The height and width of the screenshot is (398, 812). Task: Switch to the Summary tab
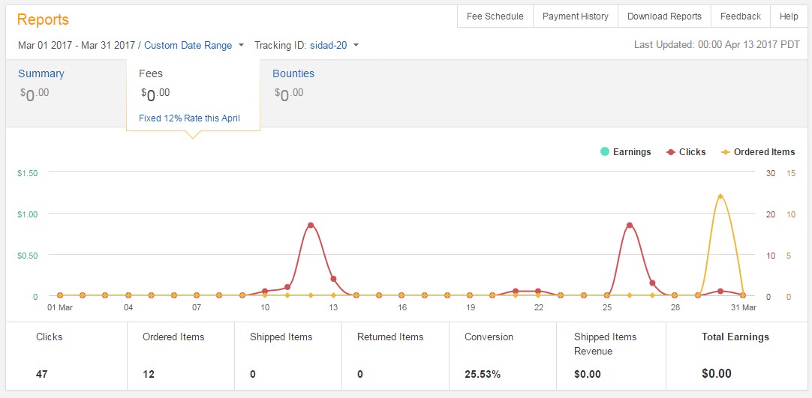tap(41, 73)
